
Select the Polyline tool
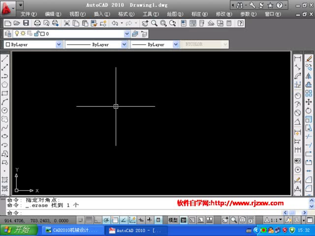(x=5, y=76)
